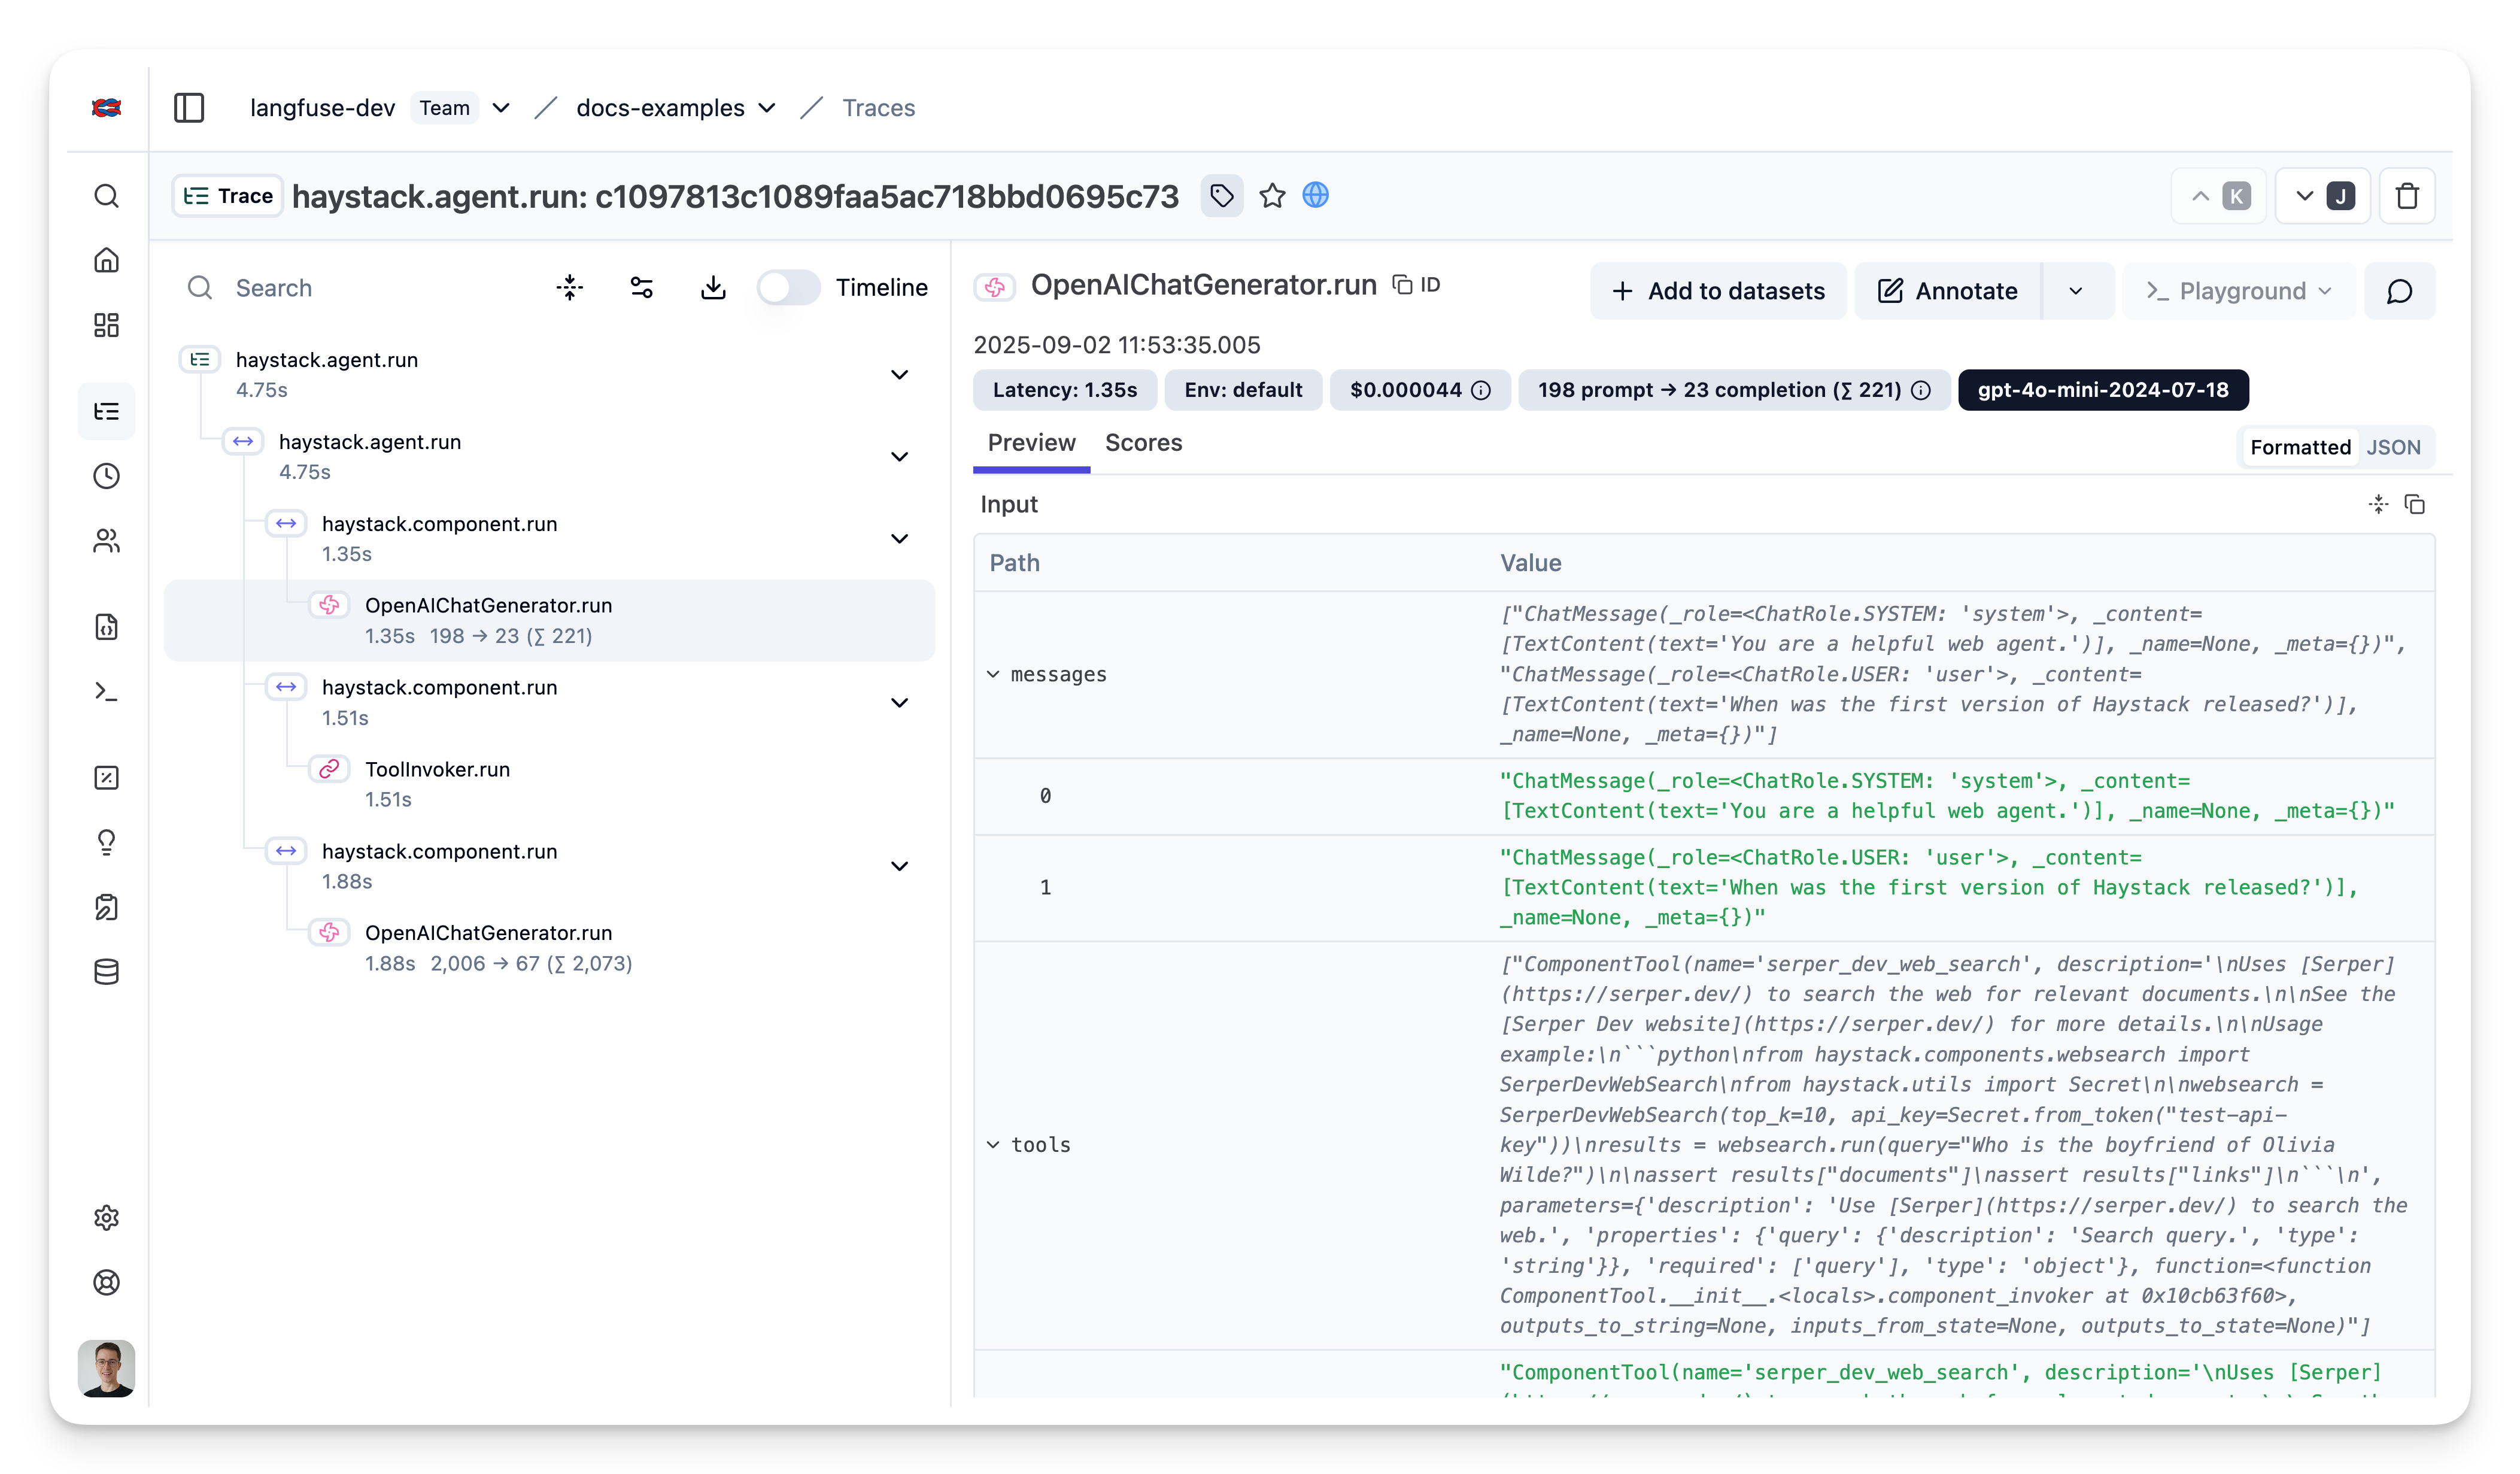Open the Preview tab

coord(1031,443)
